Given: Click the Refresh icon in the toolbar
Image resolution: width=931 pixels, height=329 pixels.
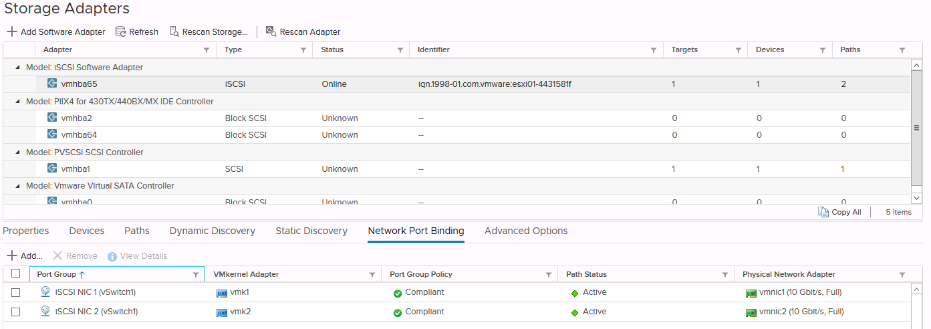Looking at the screenshot, I should (121, 31).
